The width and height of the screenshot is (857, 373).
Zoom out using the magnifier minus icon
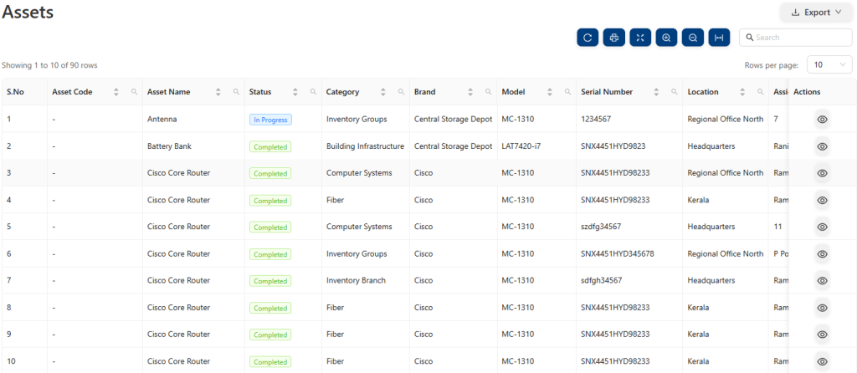(692, 38)
